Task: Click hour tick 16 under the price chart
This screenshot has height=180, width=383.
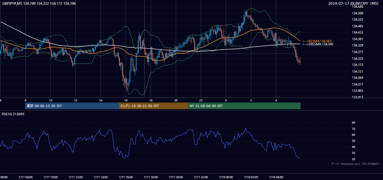Action: 126,100
